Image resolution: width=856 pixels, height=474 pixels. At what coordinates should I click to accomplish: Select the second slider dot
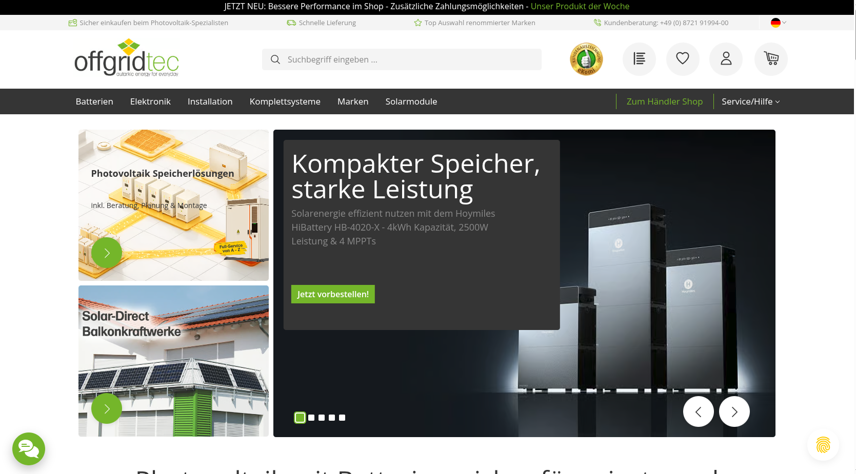coord(311,418)
